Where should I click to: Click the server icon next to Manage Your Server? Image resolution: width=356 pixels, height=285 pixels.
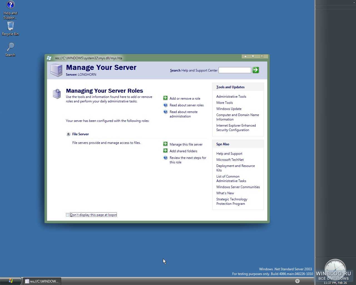56,70
